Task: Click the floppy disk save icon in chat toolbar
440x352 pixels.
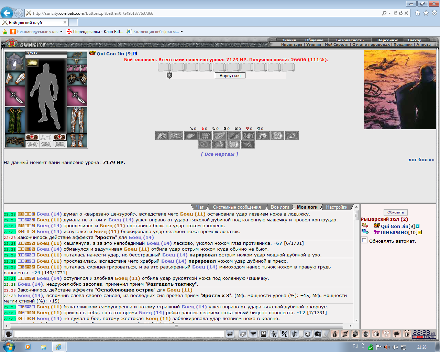Action: click(x=264, y=334)
